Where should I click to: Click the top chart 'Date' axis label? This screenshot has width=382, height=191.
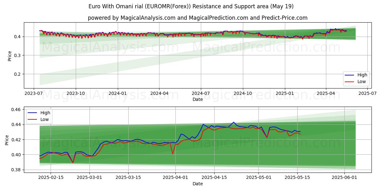[x=198, y=100]
